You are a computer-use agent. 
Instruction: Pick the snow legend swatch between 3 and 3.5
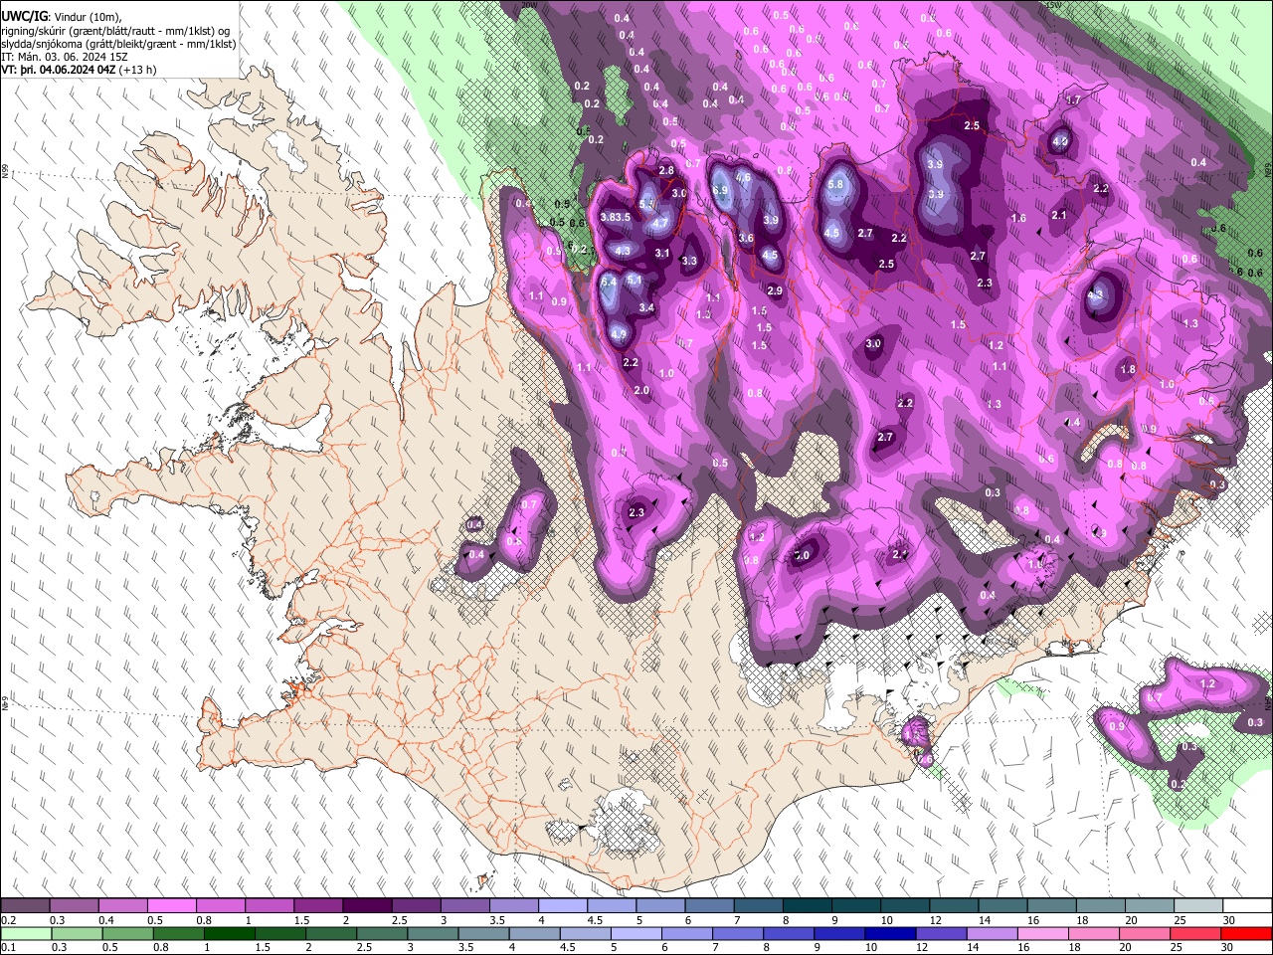[x=463, y=906]
